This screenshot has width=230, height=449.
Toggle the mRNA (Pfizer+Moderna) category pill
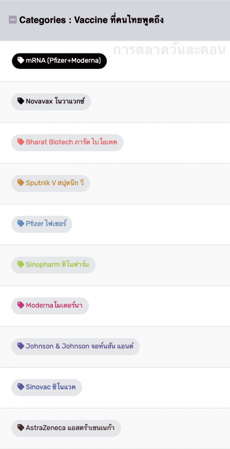tap(59, 61)
